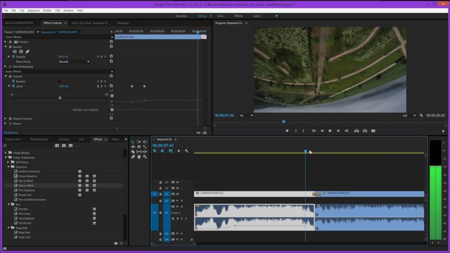Create new custom bin in Effects panel

click(116, 243)
